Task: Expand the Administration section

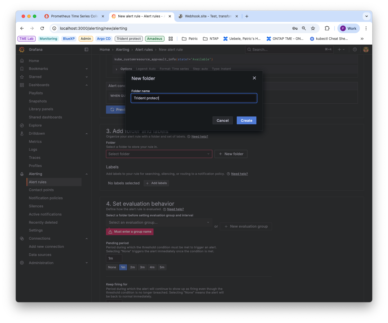Action: (87, 263)
